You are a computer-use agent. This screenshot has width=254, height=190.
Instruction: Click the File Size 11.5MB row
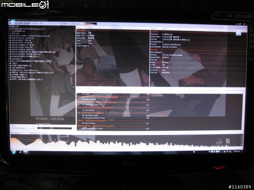[x=198, y=44]
